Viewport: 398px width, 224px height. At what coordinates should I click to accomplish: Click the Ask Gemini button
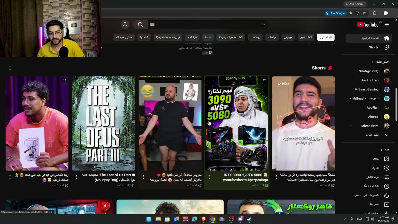pyautogui.click(x=354, y=4)
